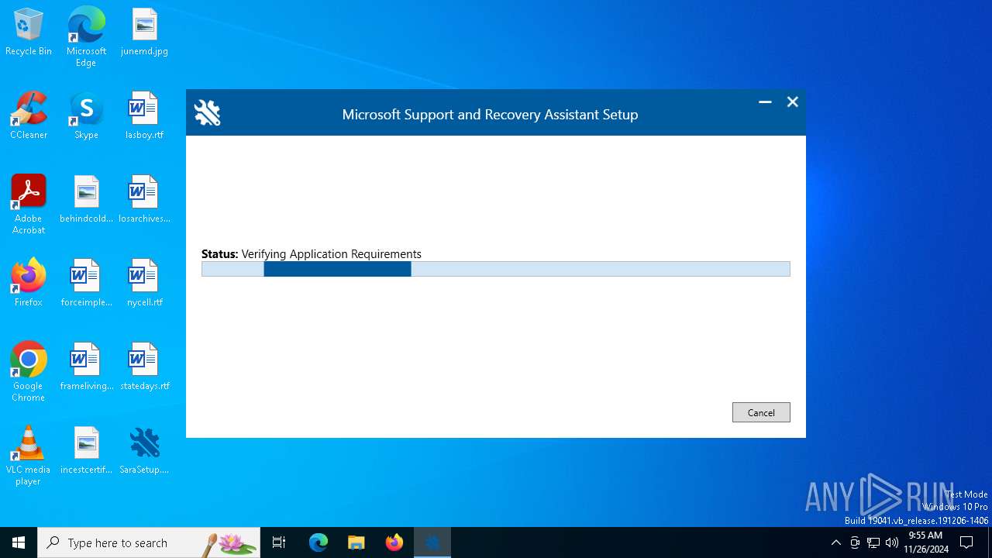Select Adobe Acrobat desktop shortcut
Viewport: 992px width, 558px height.
tap(29, 205)
